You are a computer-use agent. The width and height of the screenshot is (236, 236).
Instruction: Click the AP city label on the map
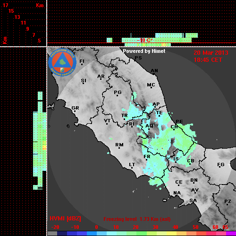[156, 104]
